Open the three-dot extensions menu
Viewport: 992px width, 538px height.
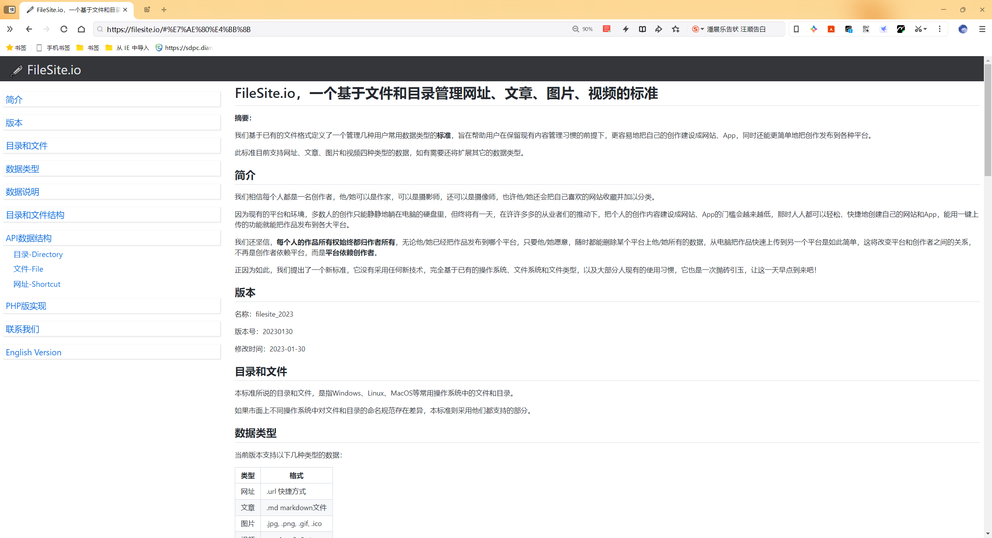940,29
